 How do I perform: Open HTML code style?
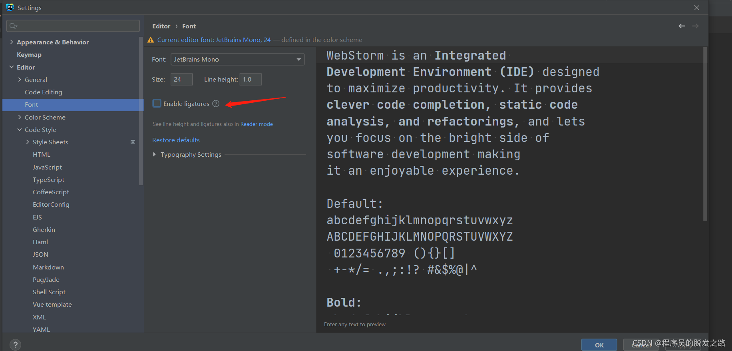coord(42,154)
